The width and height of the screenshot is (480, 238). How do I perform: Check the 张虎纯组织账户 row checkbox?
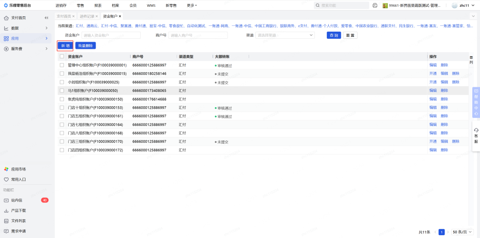[62, 99]
